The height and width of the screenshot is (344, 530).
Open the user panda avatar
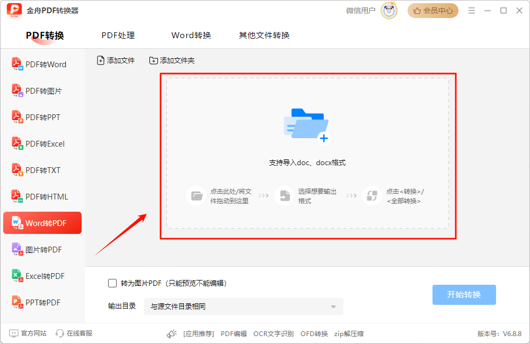coord(389,11)
